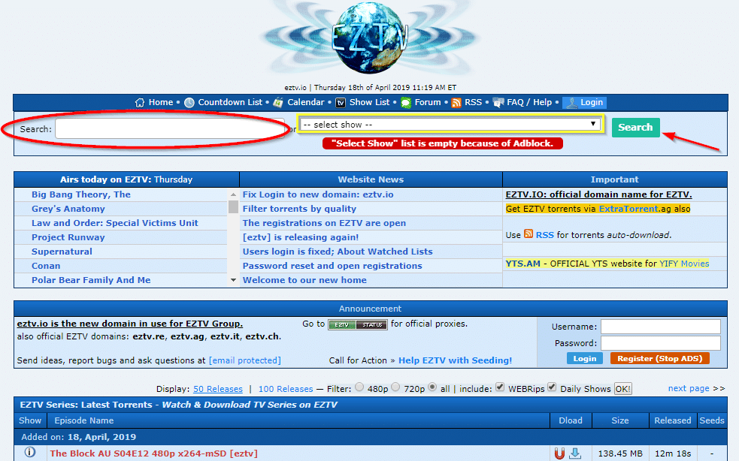Open 'The registrations on EZTV are open' news
The width and height of the screenshot is (739, 461).
[324, 223]
